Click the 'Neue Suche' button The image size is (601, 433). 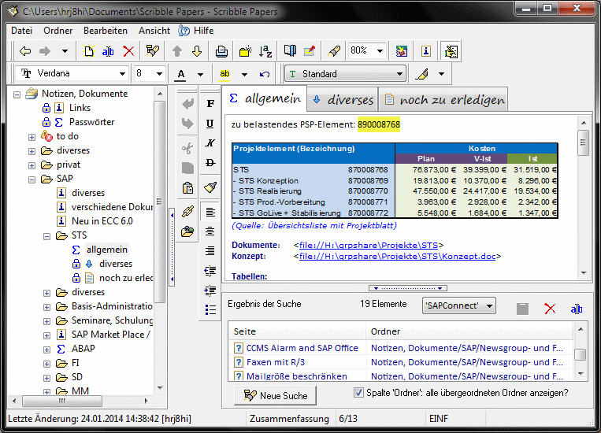[x=276, y=395]
